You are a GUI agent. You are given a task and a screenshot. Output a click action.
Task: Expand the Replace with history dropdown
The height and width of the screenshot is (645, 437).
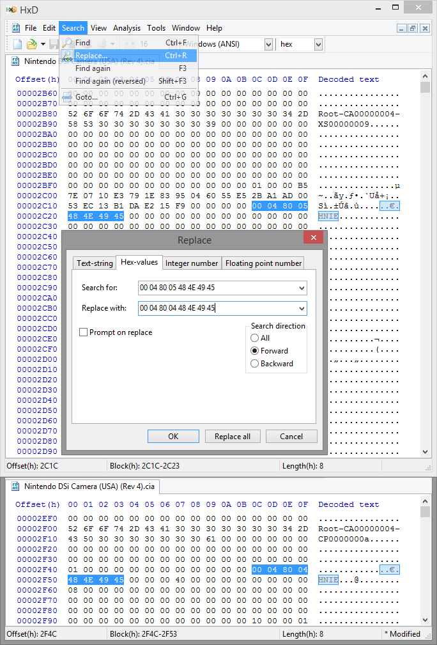[x=302, y=309]
